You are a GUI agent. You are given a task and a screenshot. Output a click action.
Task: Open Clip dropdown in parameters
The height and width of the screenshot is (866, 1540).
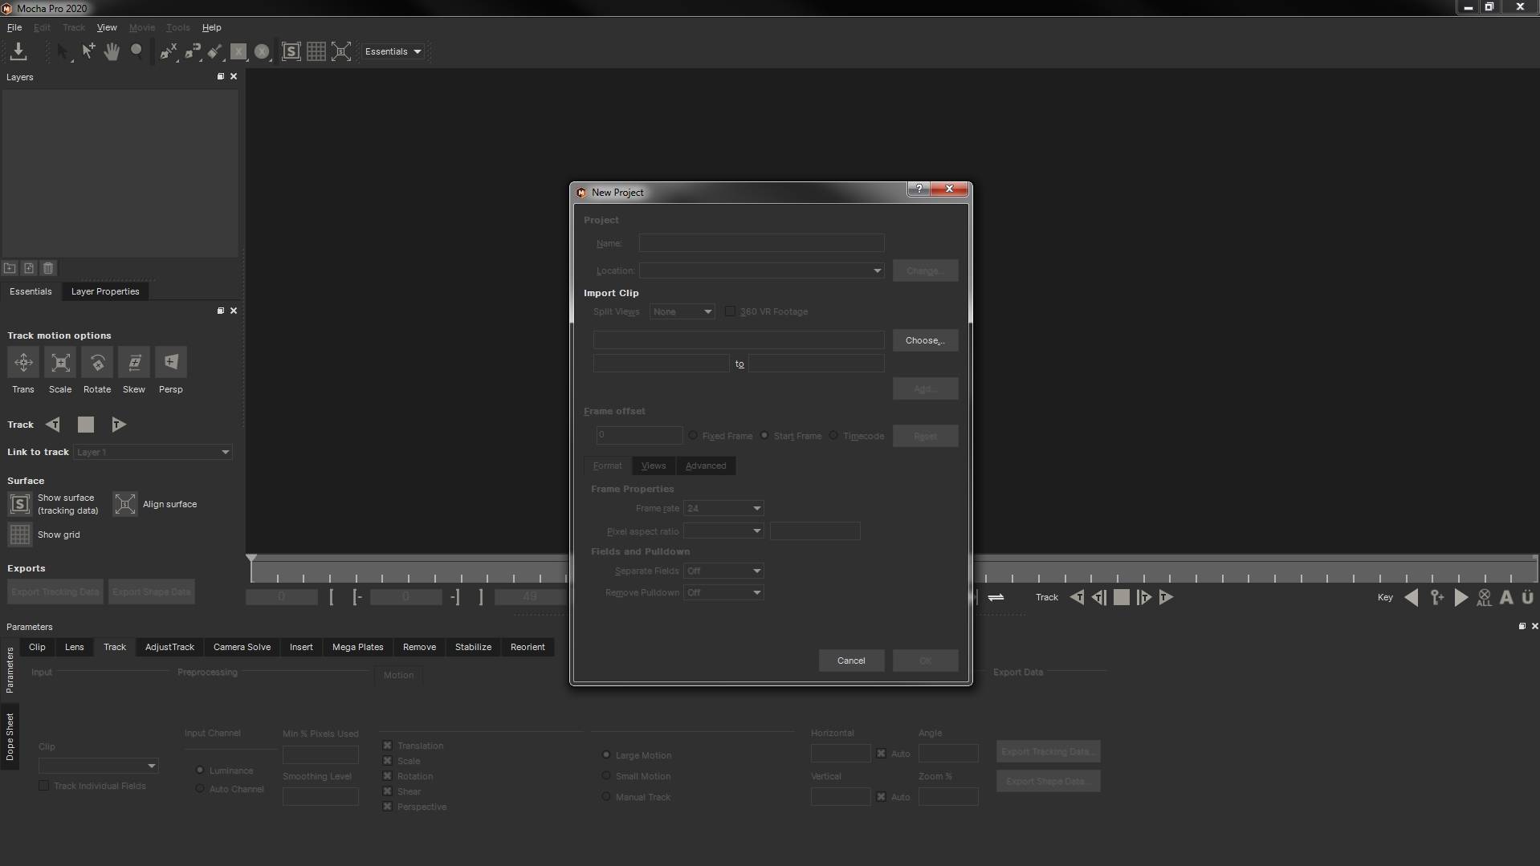click(x=98, y=766)
